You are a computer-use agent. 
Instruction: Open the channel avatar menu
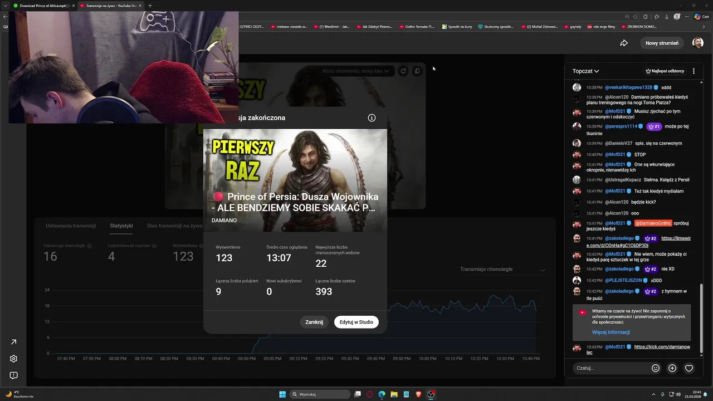click(697, 43)
